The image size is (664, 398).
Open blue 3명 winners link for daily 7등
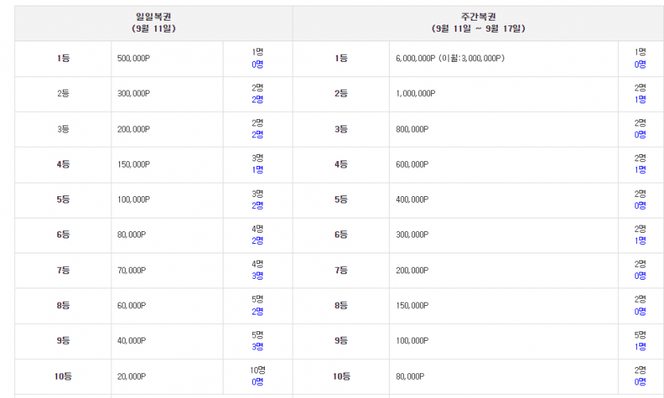pos(258,276)
